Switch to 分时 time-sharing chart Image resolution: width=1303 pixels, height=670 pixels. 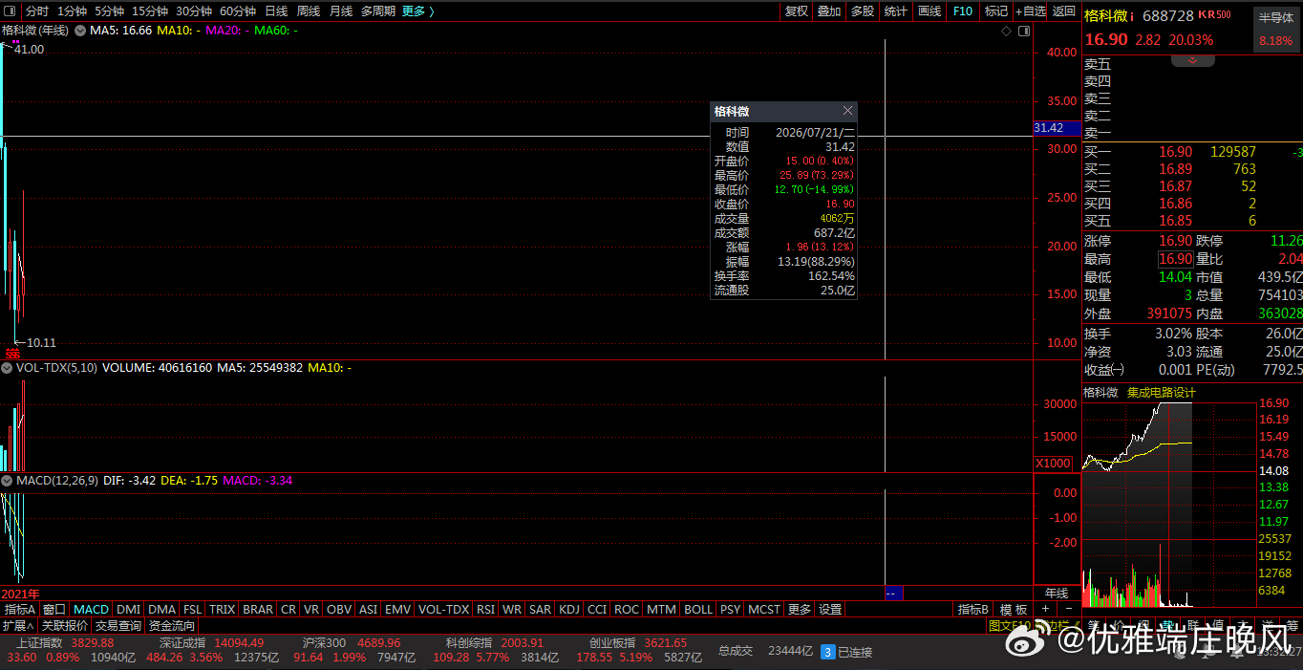(x=36, y=11)
